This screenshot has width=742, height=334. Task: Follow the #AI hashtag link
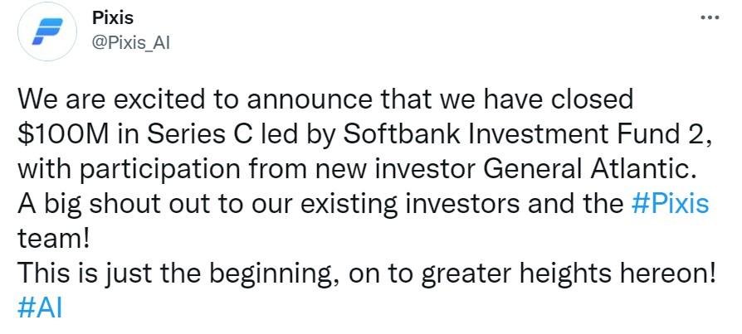(x=40, y=307)
